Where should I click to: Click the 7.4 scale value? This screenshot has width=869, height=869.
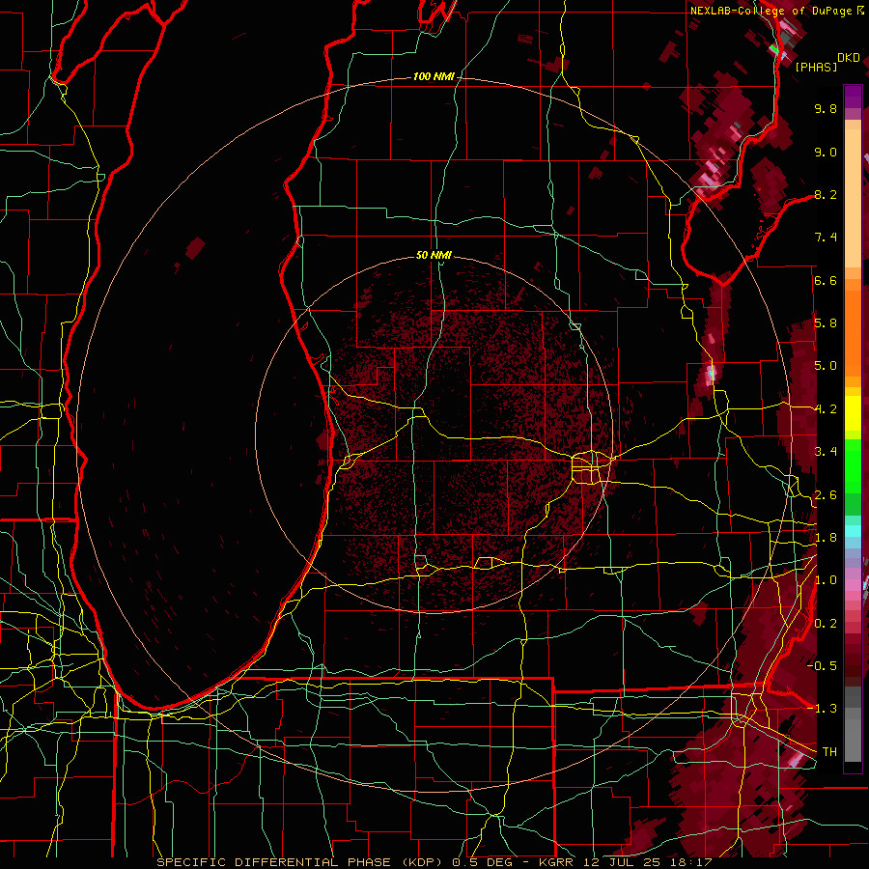[x=826, y=238]
